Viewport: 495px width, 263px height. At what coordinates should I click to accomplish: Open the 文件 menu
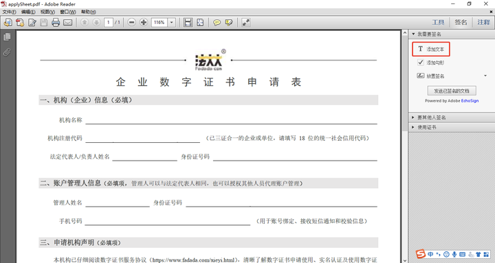(9, 12)
